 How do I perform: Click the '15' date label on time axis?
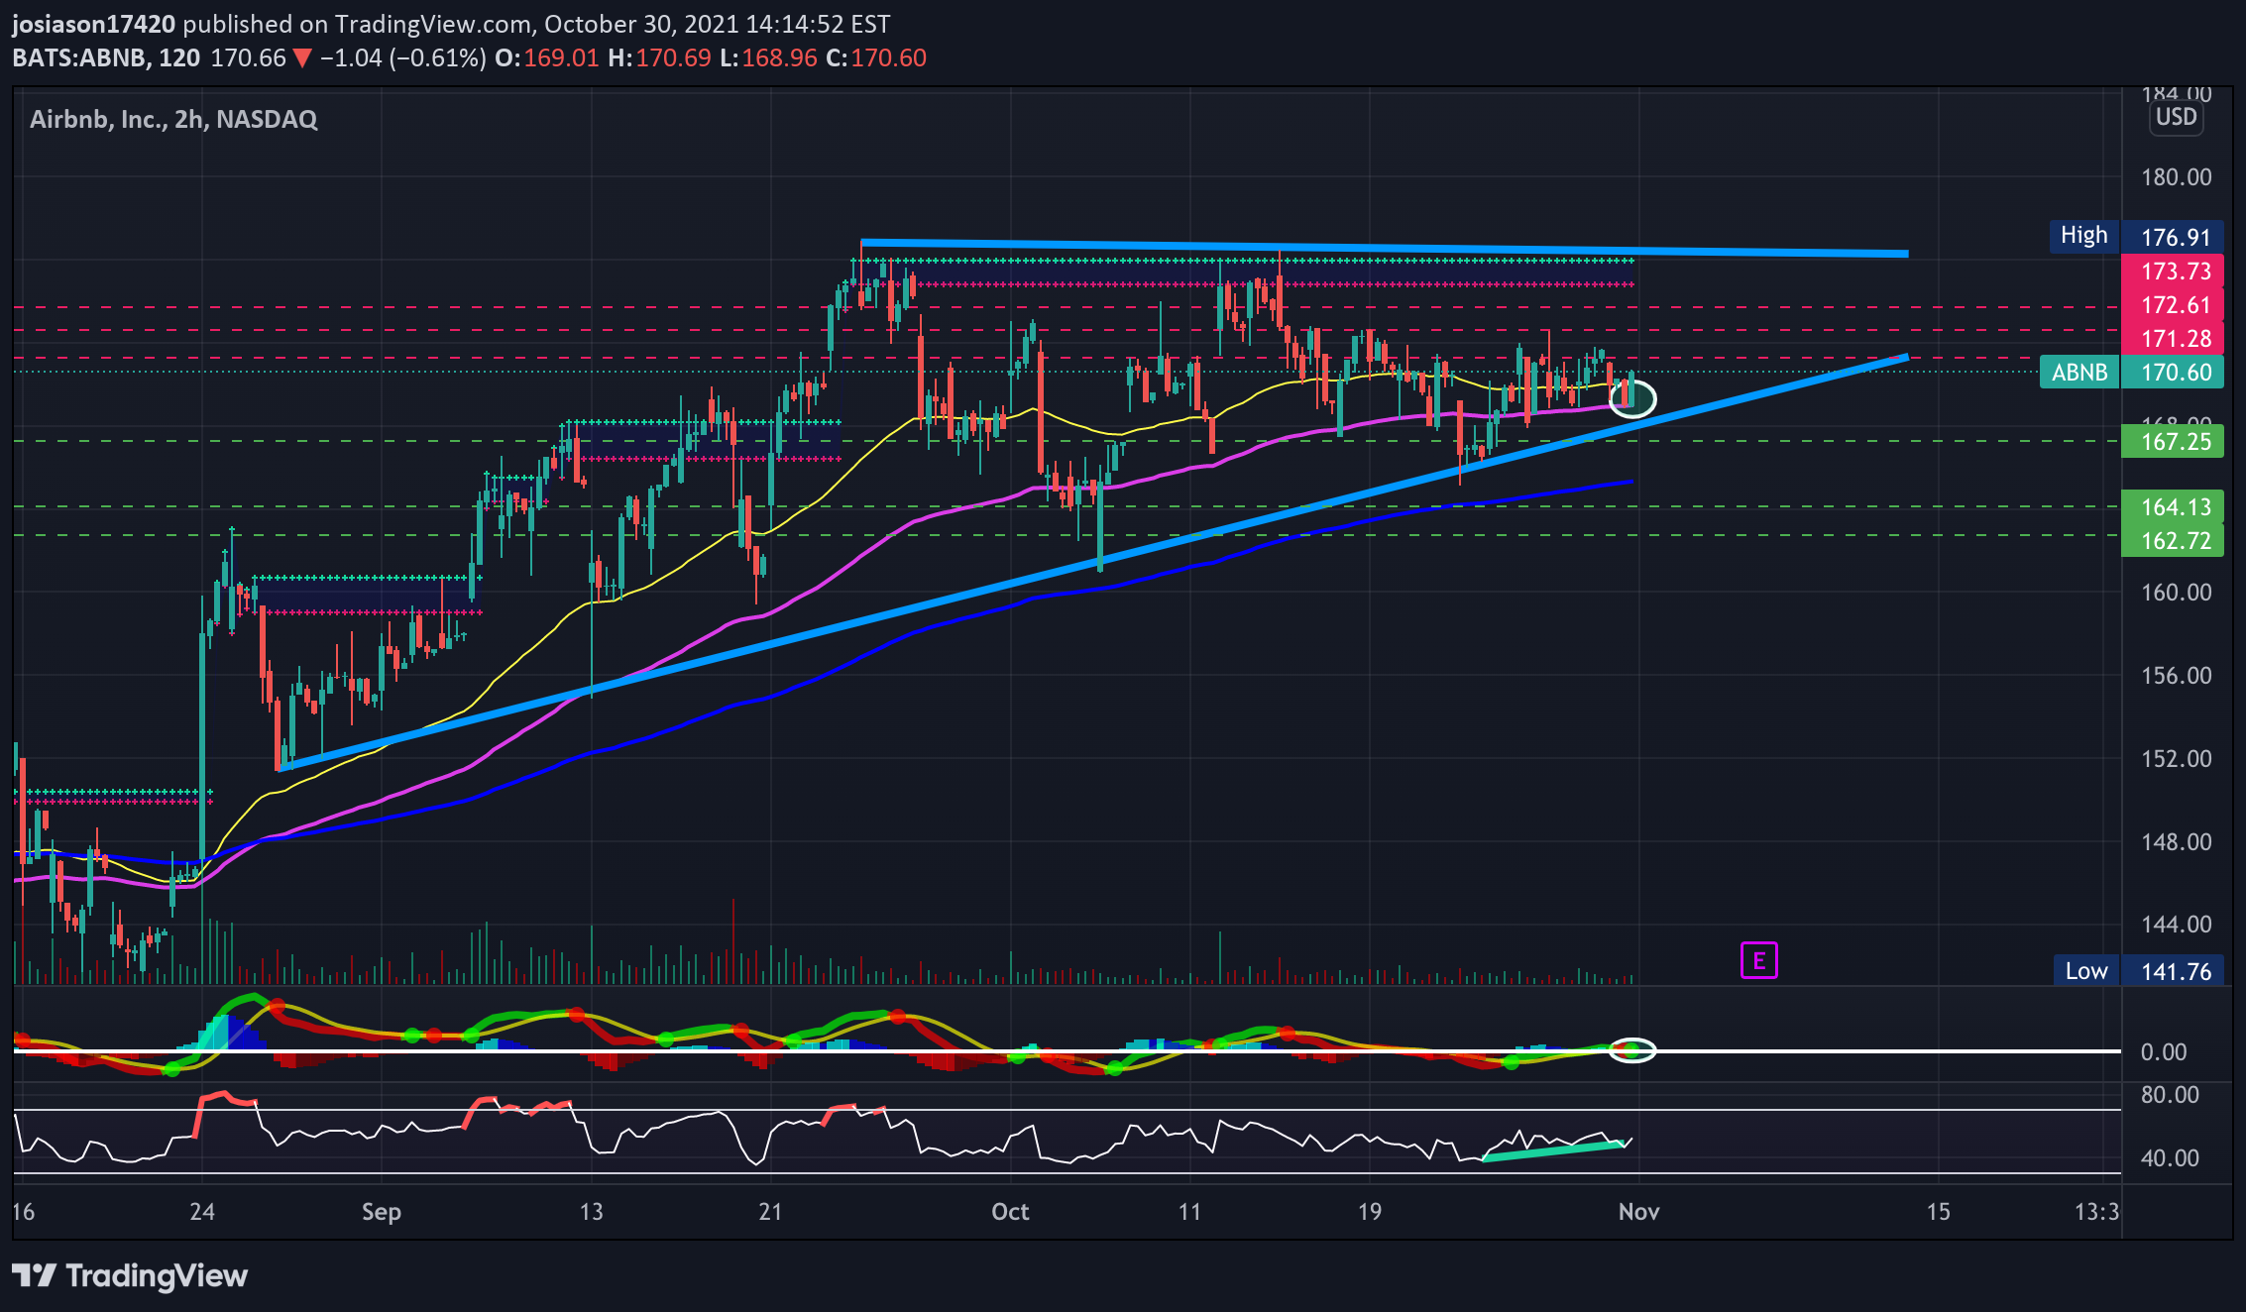1938,1211
